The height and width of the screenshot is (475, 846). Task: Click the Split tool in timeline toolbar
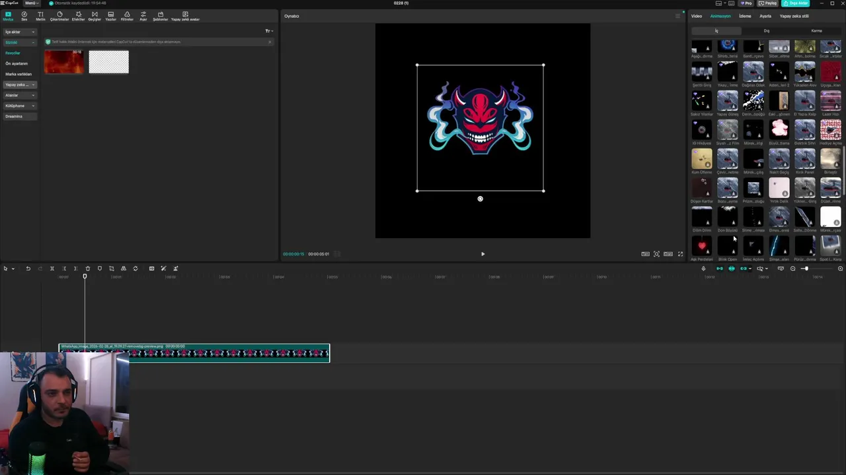[x=52, y=269]
